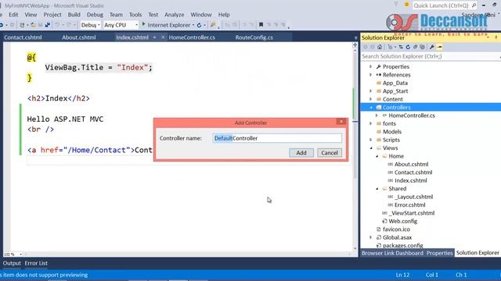Image resolution: width=501 pixels, height=281 pixels.
Task: Click the Toggle Bookmark toolbar icon
Action: coord(261,25)
